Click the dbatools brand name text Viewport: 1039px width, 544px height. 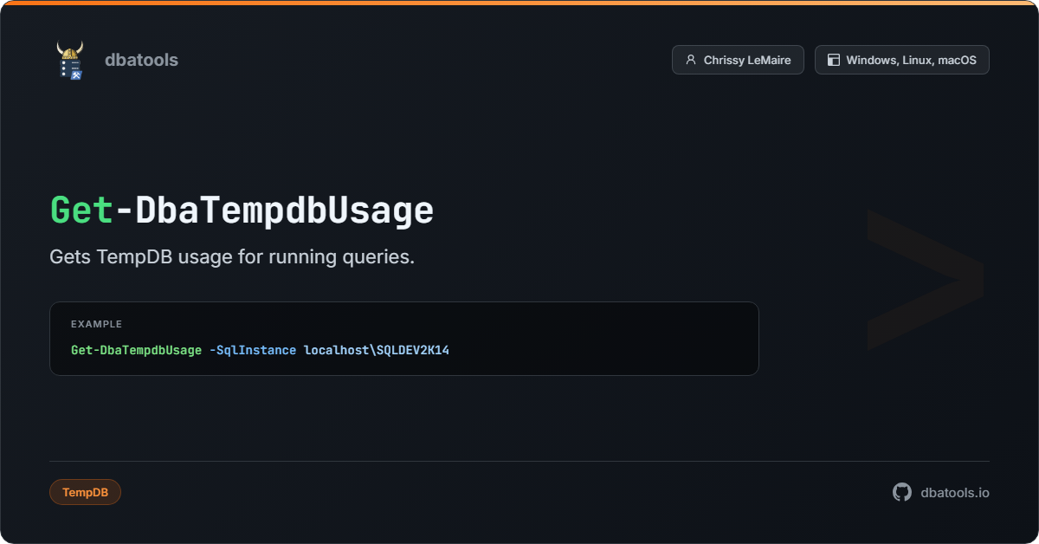click(141, 60)
